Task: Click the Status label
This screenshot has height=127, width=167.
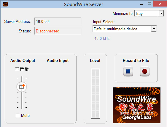Action: pos(25,31)
